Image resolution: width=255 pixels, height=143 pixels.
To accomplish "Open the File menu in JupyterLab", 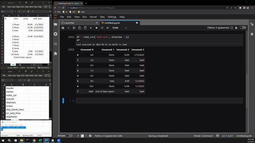I will 62,17.
